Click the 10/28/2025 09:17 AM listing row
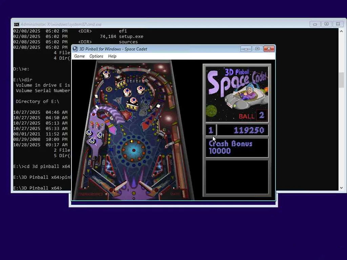The height and width of the screenshot is (260, 347). coord(40,145)
